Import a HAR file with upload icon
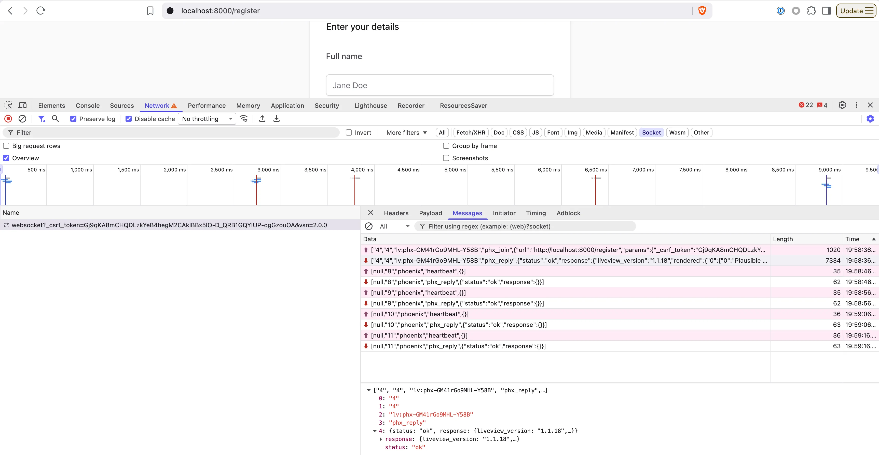 tap(262, 119)
